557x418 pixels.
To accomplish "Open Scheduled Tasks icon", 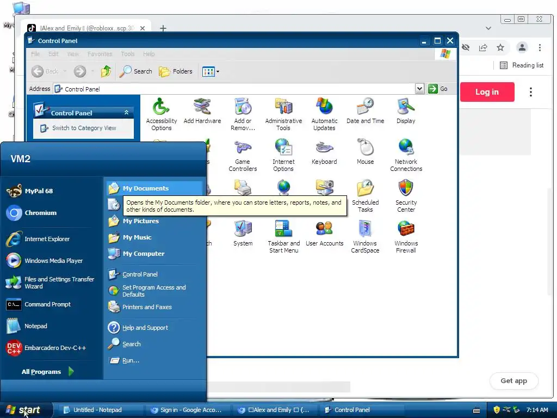I will [365, 196].
